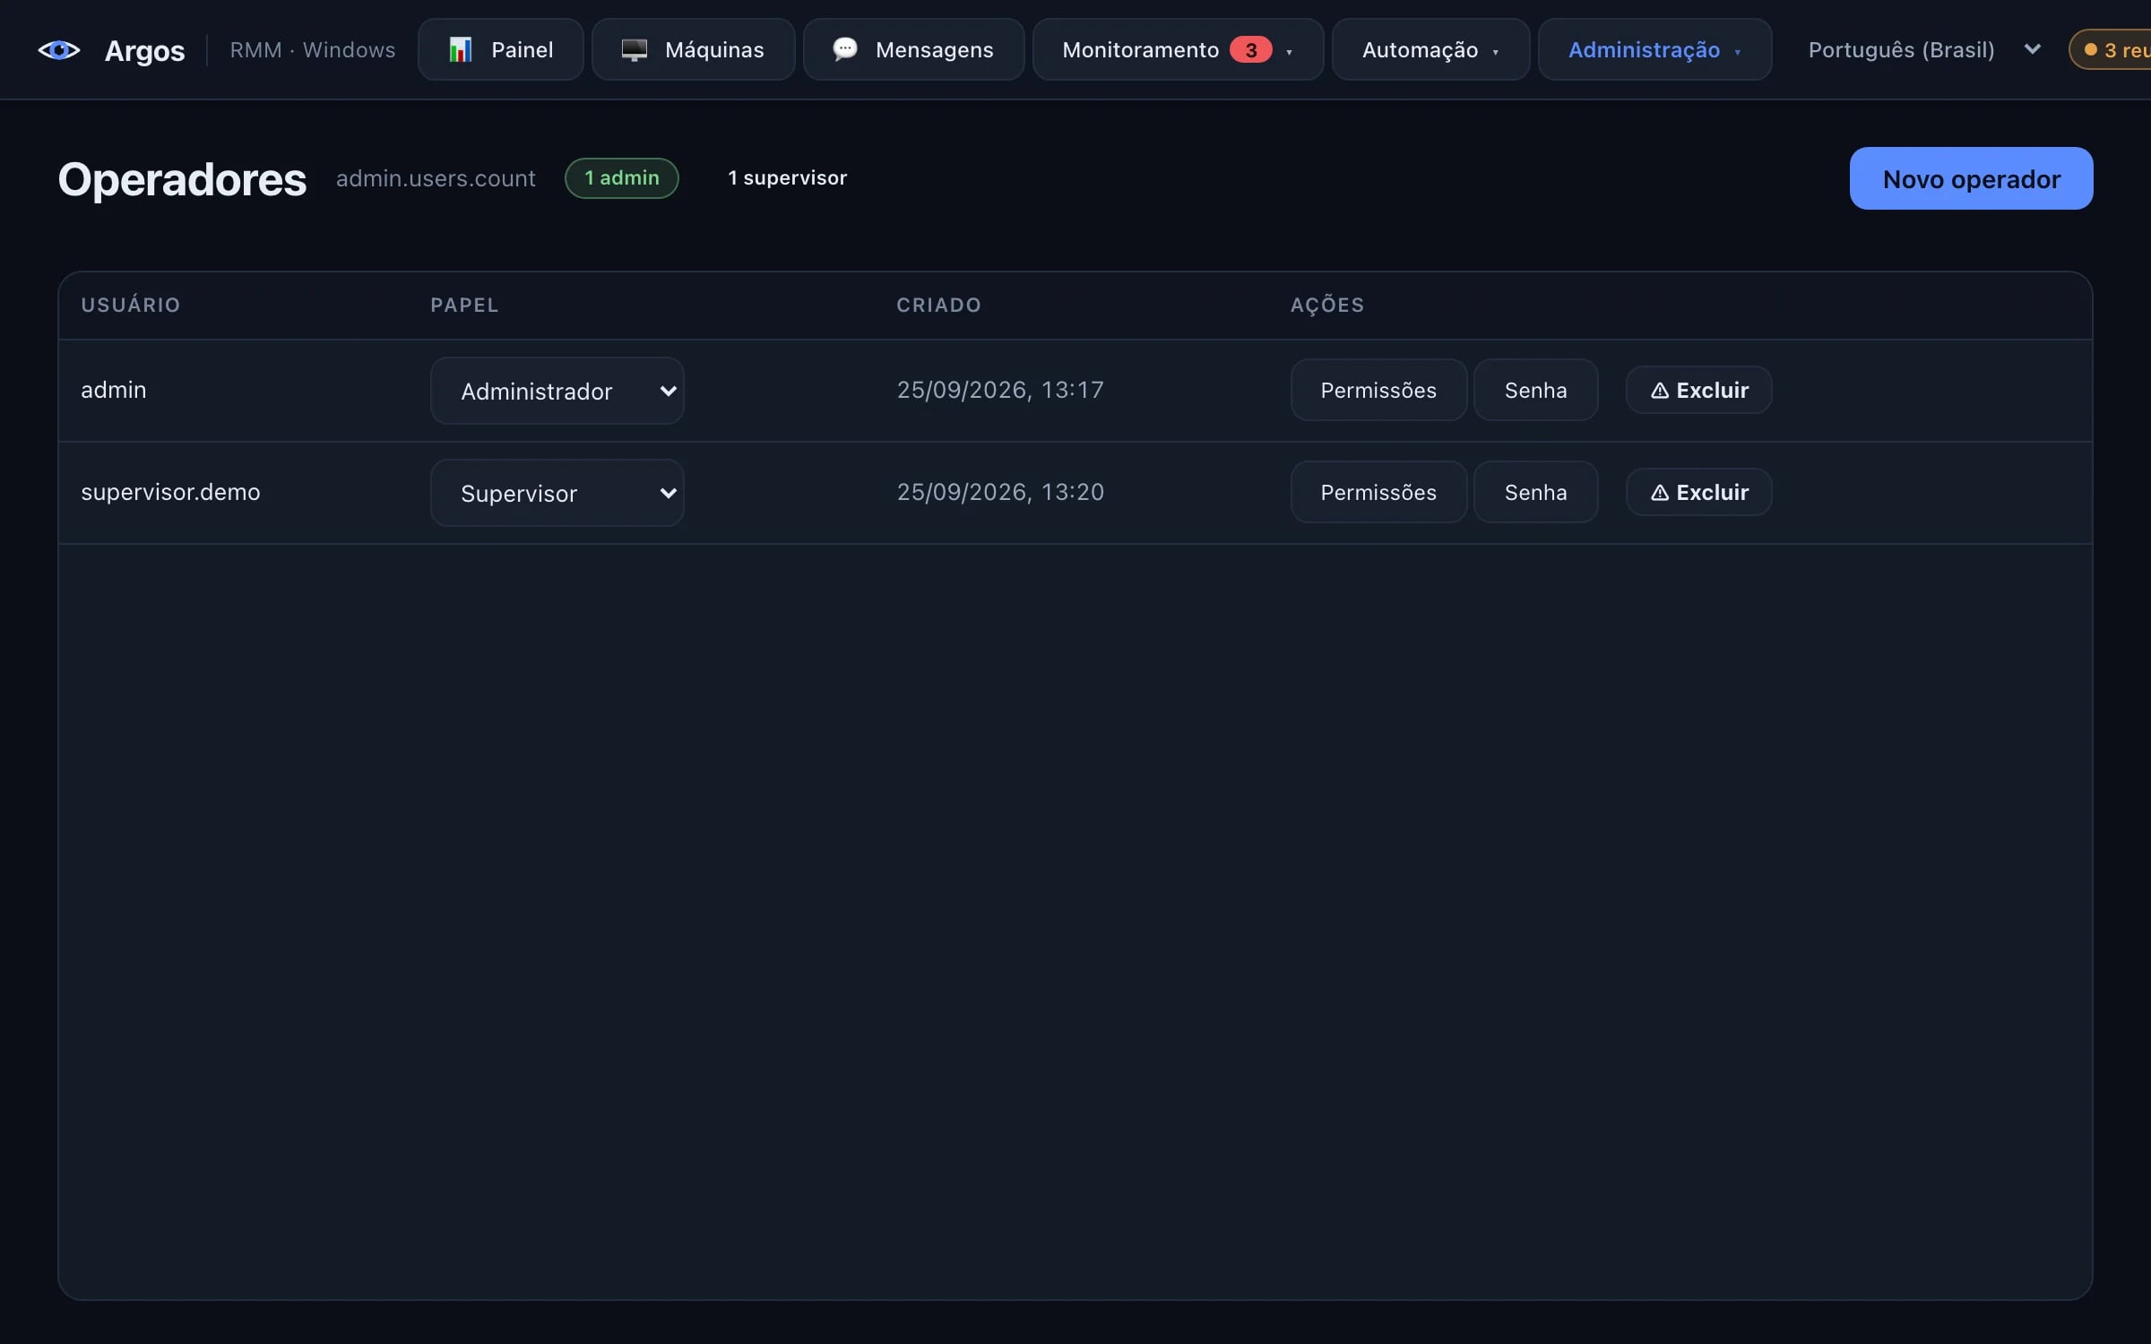The image size is (2151, 1344).
Task: Click the USUÁRIO column header
Action: click(131, 305)
